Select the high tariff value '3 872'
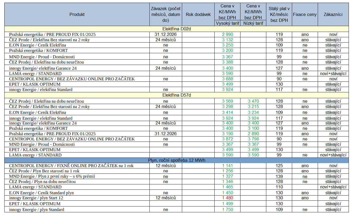The image size is (351, 215). tap(227, 139)
